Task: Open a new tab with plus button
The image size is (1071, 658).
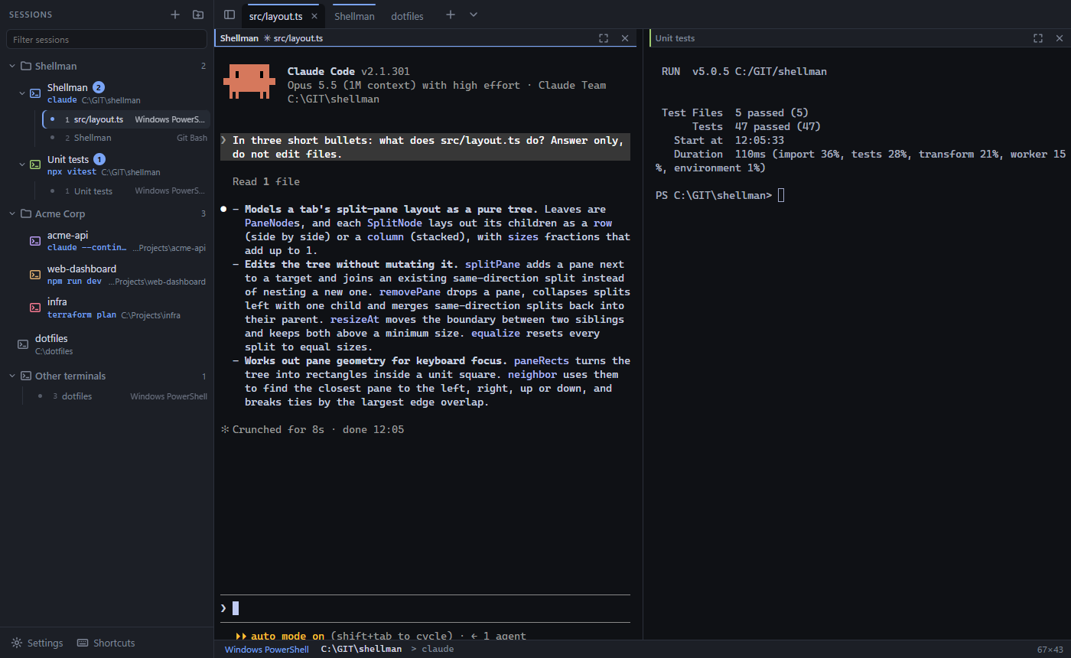Action: tap(451, 15)
